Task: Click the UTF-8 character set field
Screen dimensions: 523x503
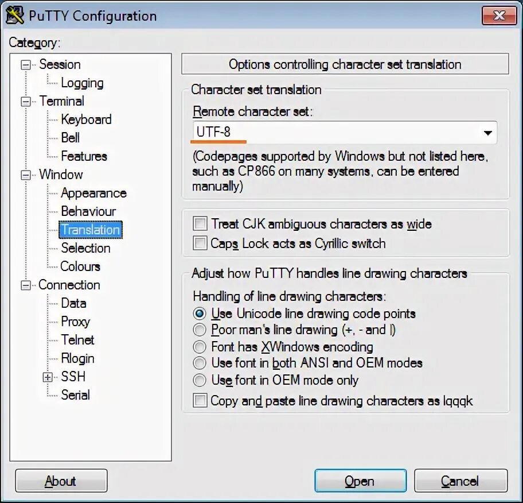Action: coord(345,133)
